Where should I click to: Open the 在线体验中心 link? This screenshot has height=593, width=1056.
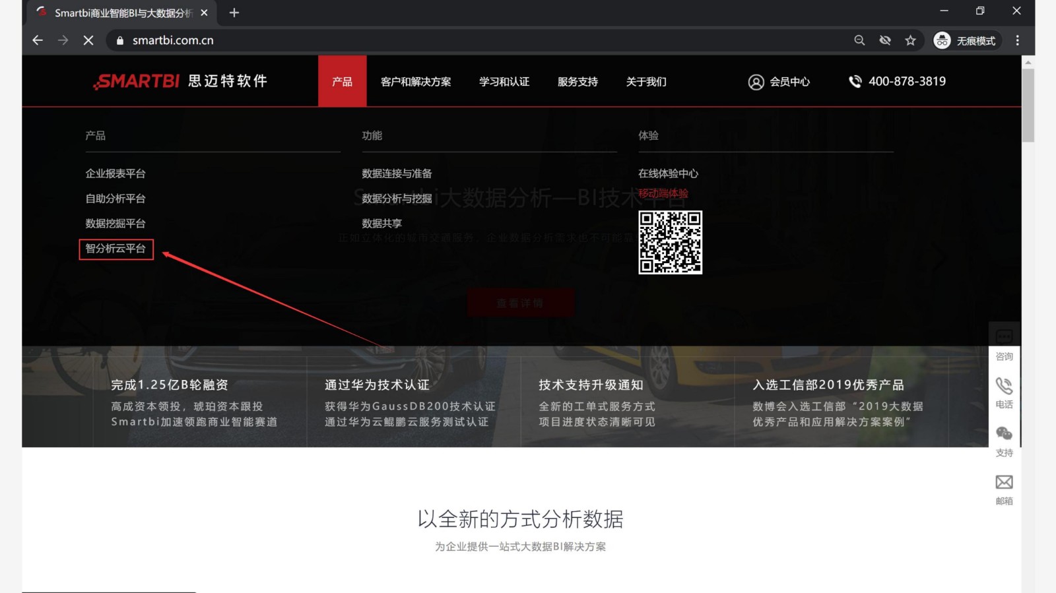point(668,173)
